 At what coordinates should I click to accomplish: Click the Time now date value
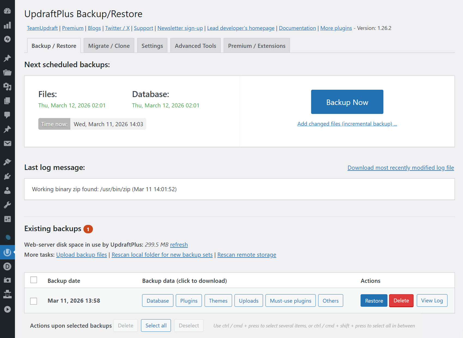[108, 124]
